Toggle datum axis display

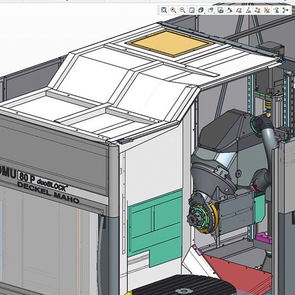pos(249,10)
